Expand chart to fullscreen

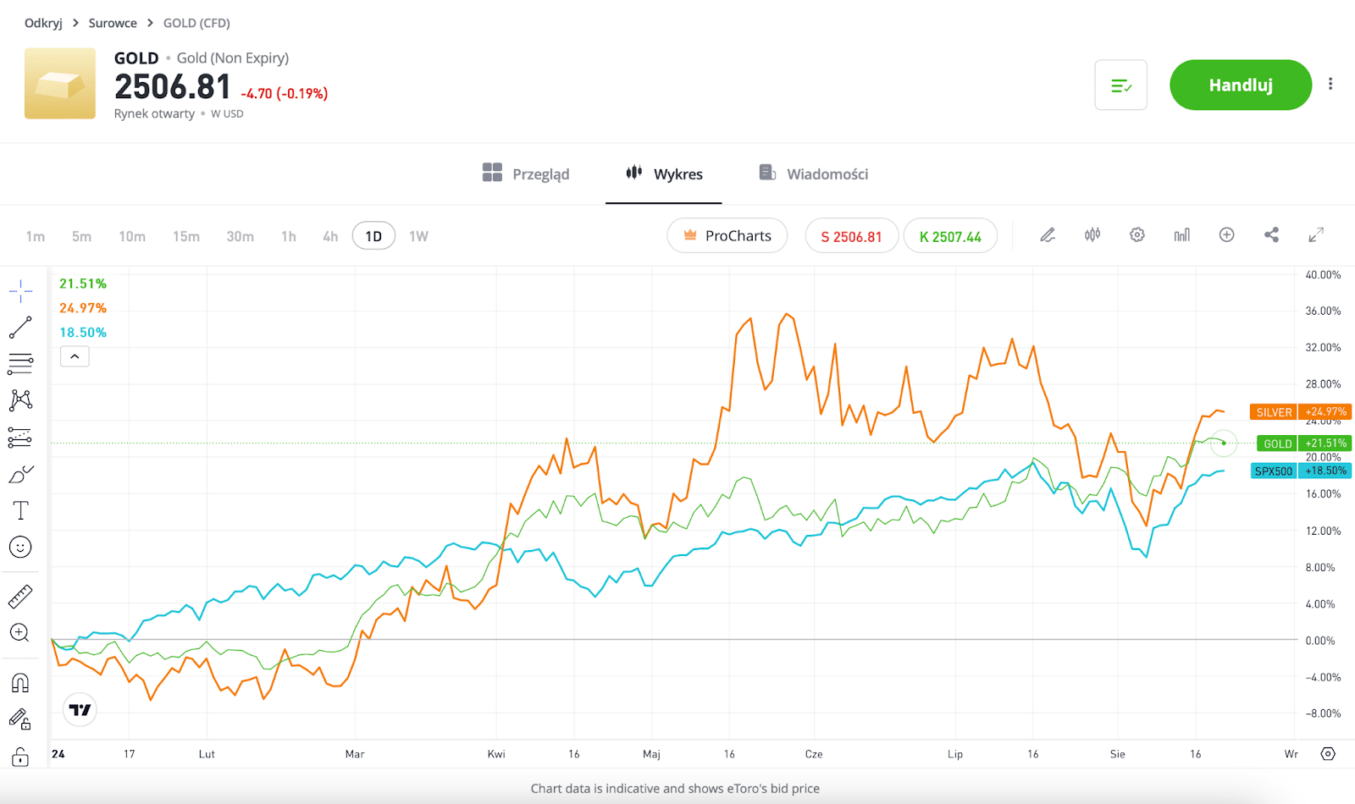[x=1316, y=235]
